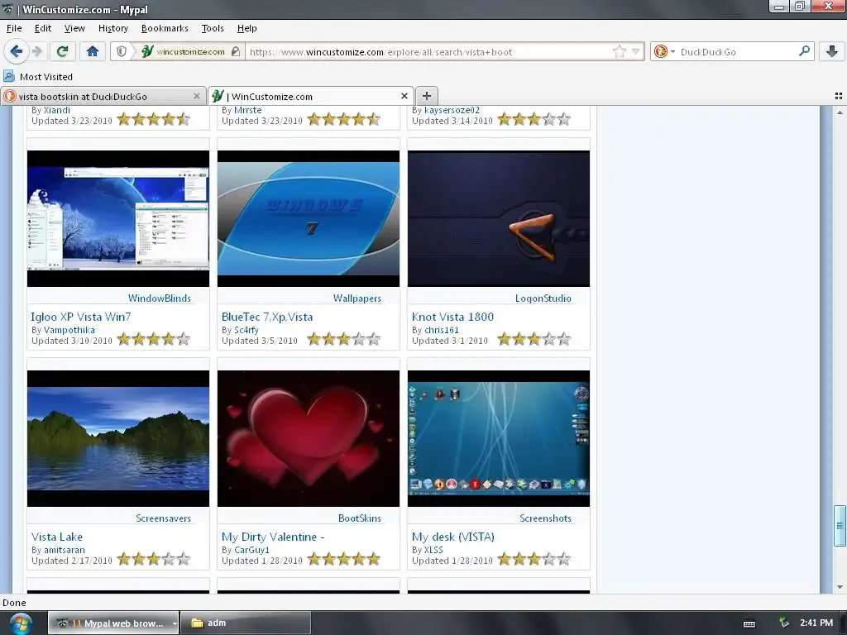View author kaysersoze02's profile
The height and width of the screenshot is (635, 847).
tap(452, 110)
